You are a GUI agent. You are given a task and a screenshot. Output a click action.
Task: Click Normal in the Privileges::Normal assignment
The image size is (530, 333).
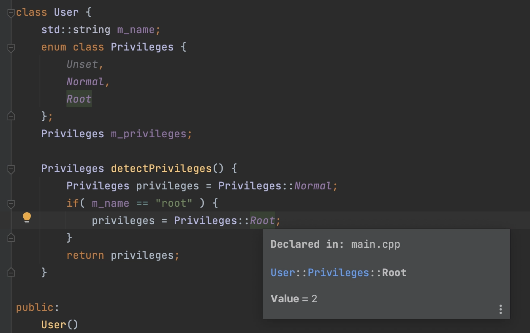click(x=313, y=186)
